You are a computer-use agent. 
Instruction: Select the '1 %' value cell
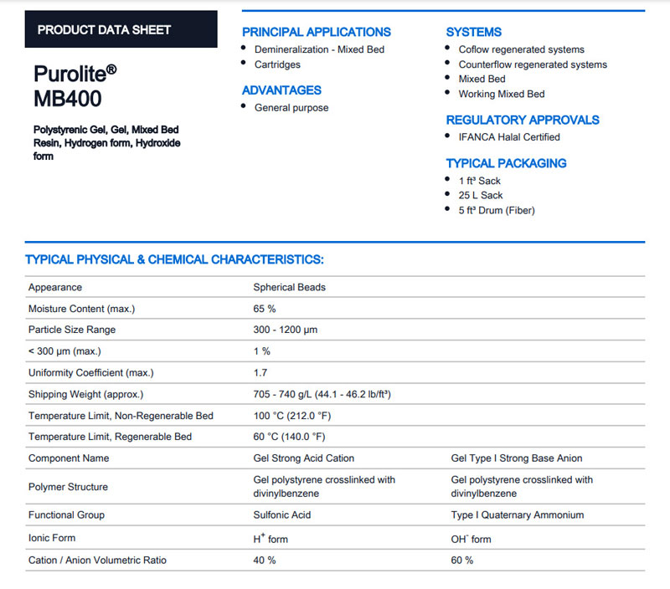tap(262, 351)
